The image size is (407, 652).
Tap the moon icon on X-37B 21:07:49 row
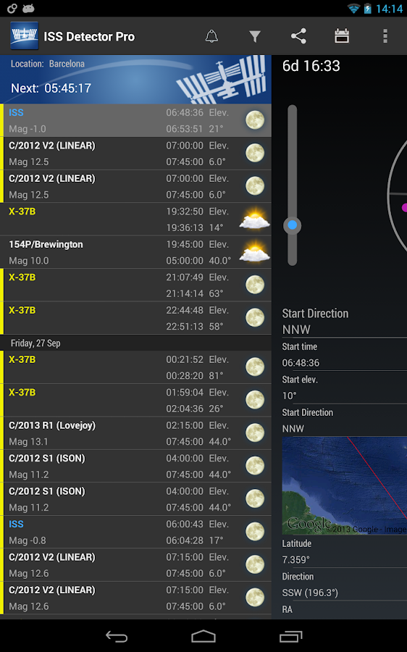click(x=255, y=285)
